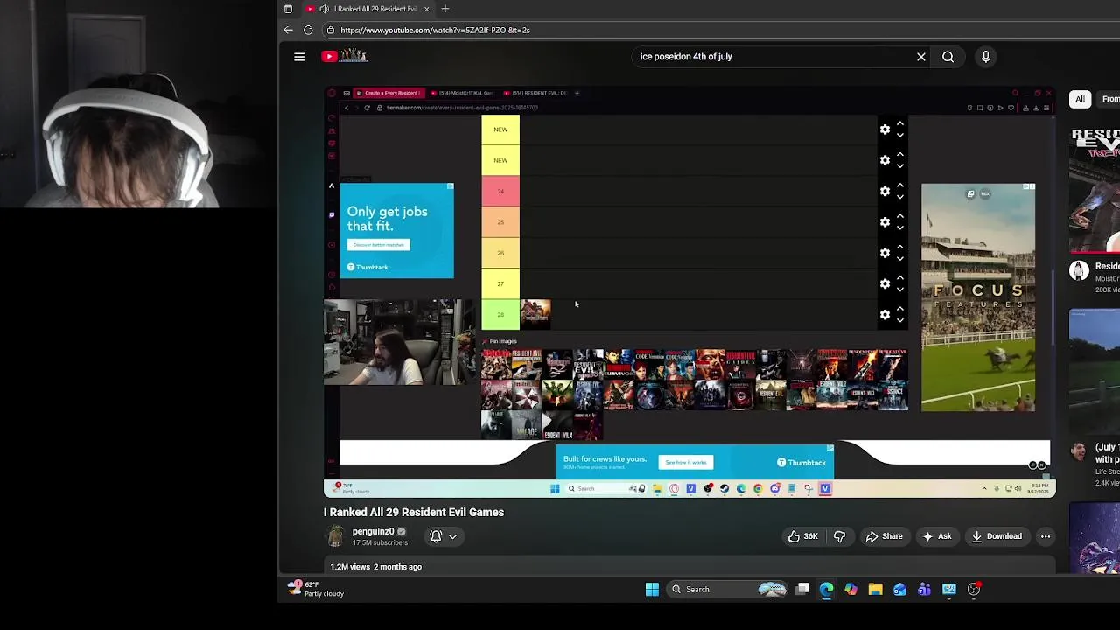The image size is (1120, 630).
Task: Go to YouTube home via the logo
Action: pos(344,56)
